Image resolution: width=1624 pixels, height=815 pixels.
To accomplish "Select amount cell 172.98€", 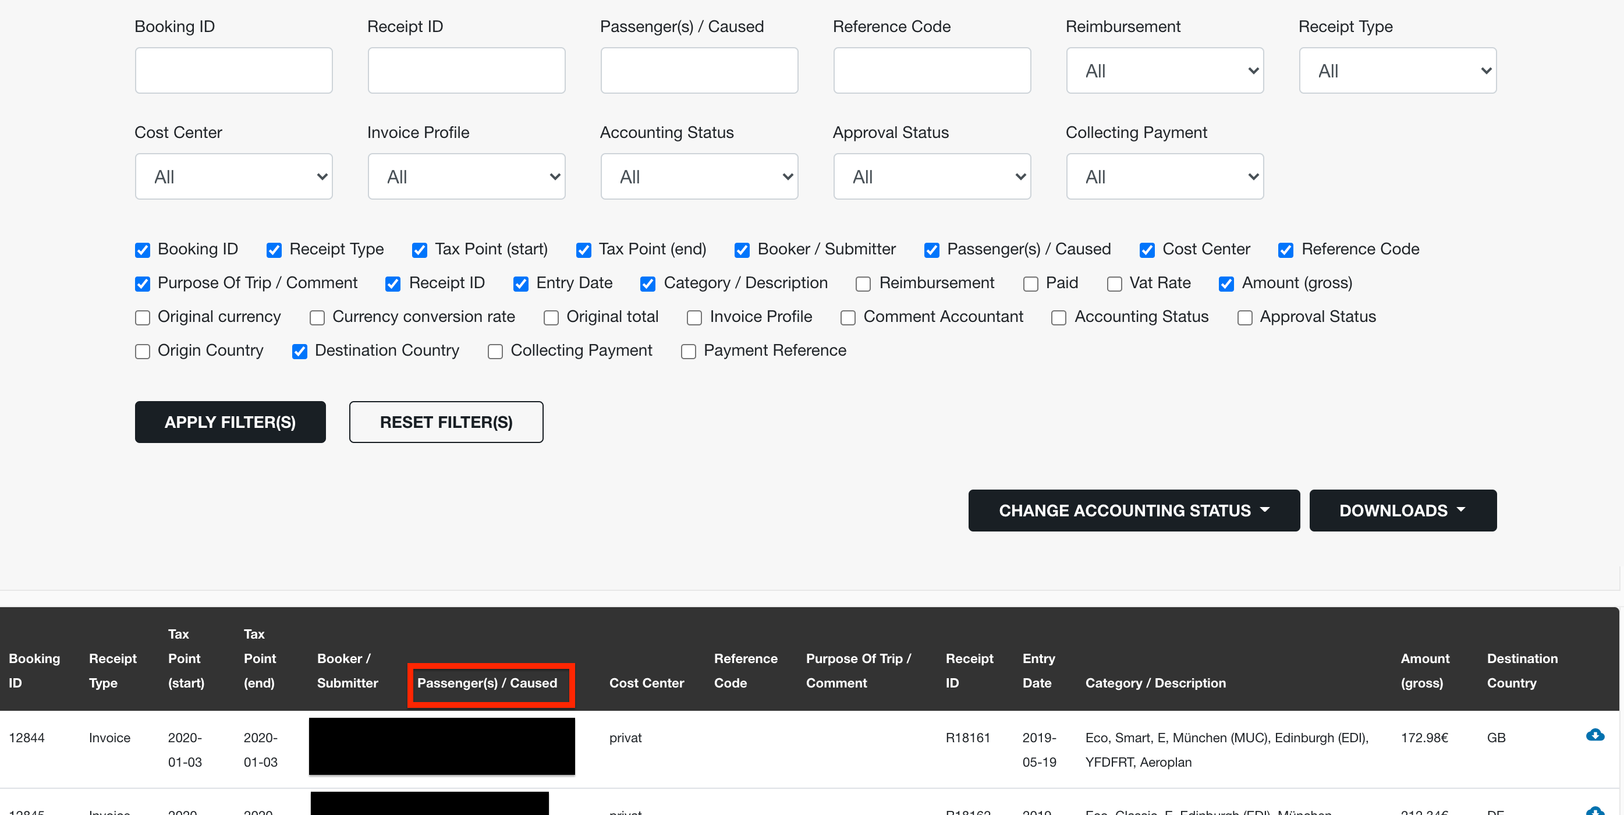I will 1424,738.
